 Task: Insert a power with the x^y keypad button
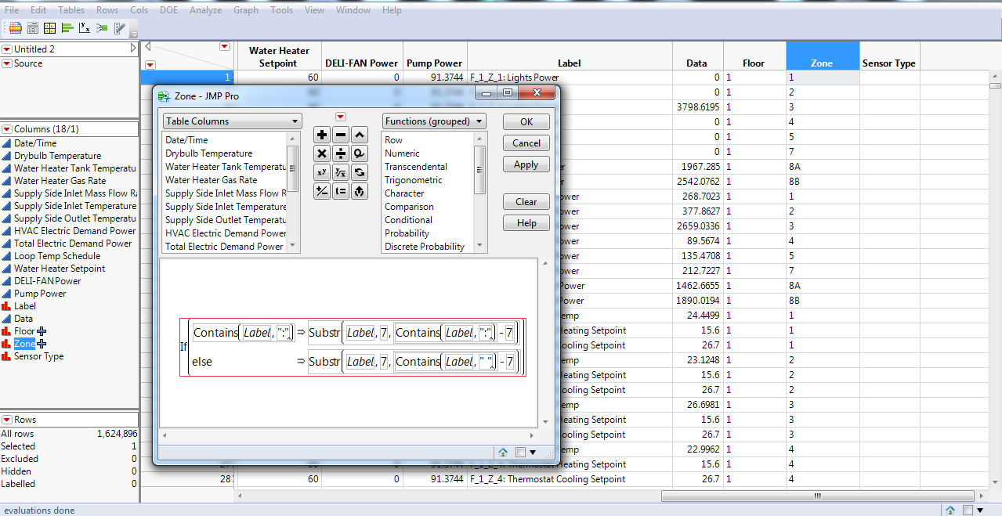coord(322,172)
